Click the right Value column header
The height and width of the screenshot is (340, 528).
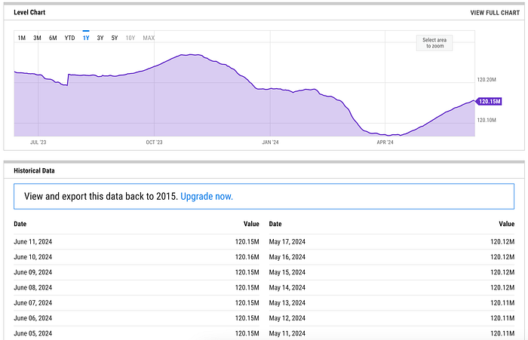(x=506, y=224)
